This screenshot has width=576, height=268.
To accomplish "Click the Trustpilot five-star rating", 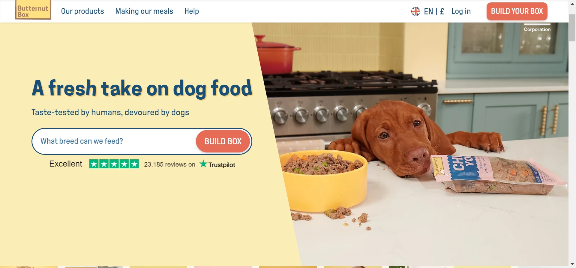I will [114, 164].
